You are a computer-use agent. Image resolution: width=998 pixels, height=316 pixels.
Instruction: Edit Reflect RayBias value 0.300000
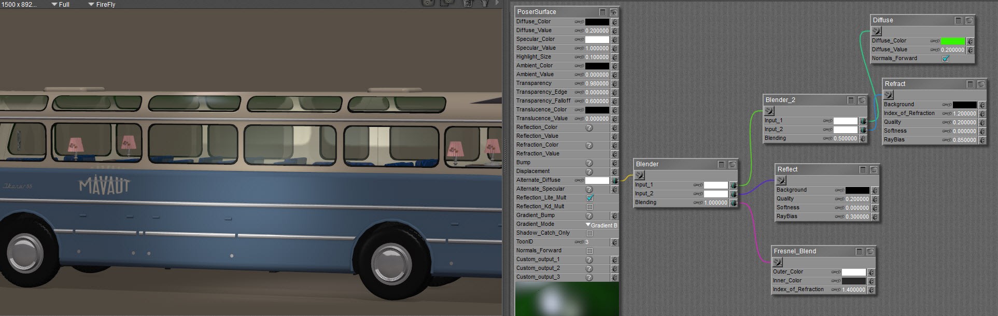858,217
